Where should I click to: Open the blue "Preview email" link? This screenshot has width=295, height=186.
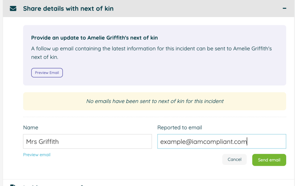tap(37, 155)
